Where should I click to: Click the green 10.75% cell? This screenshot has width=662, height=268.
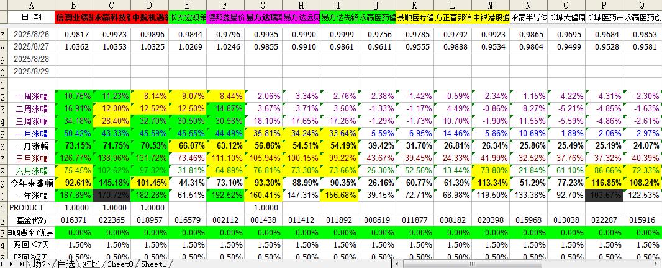point(74,97)
